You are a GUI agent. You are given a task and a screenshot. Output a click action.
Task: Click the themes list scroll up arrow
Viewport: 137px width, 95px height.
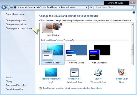click(x=132, y=25)
